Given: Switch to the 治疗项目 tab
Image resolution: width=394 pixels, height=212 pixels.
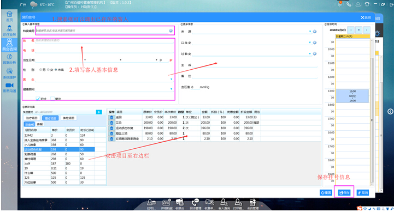Looking at the screenshot, I should (32, 118).
